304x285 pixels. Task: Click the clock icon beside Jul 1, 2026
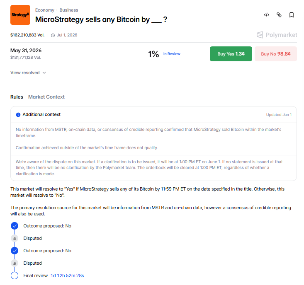coord(53,35)
